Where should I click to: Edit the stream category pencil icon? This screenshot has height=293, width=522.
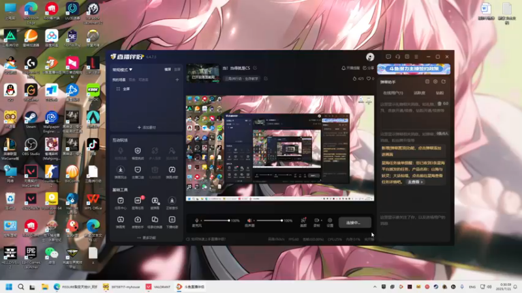coord(266,78)
